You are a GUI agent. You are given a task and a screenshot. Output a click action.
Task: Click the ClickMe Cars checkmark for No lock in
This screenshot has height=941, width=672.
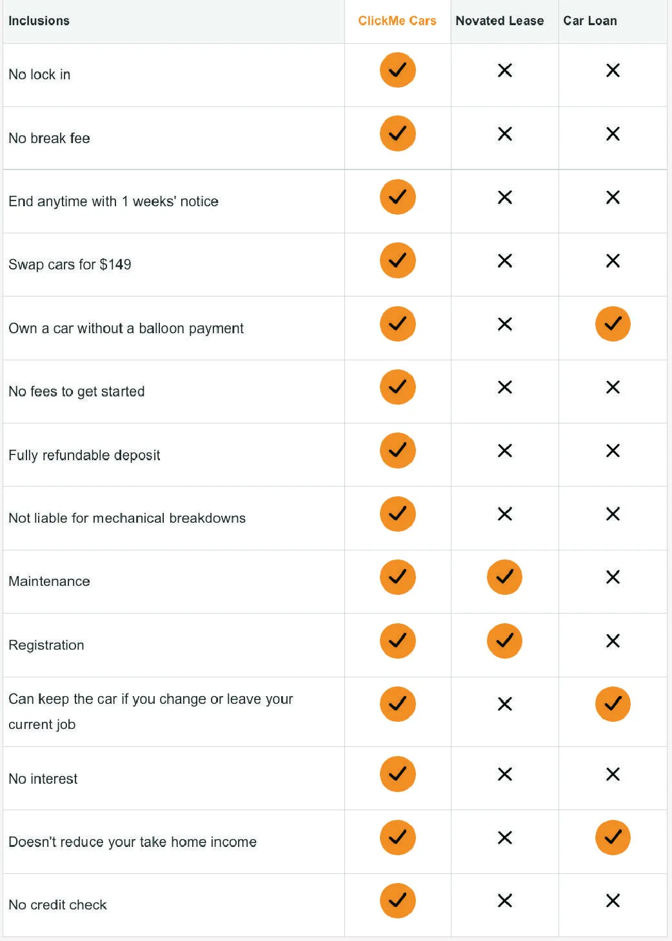tap(397, 70)
